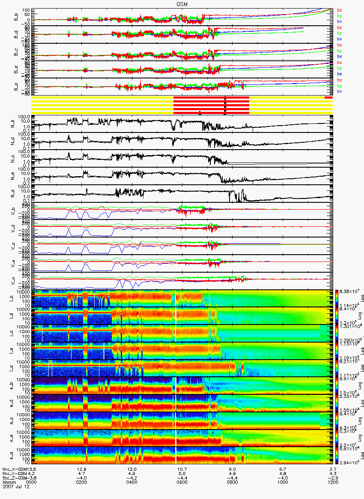Select the B_d axis label
The image size is (364, 499).
click(x=16, y=34)
